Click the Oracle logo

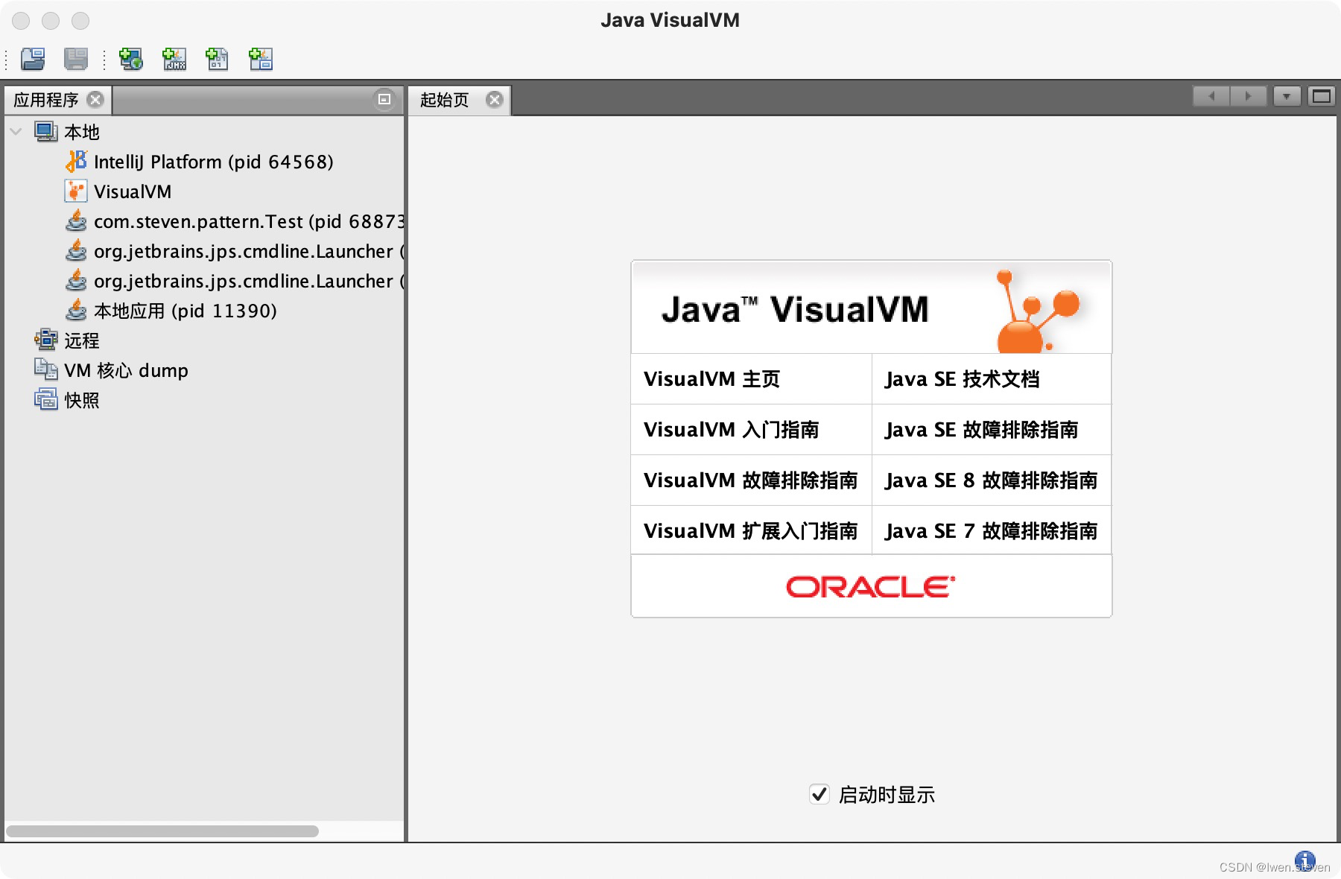[871, 587]
